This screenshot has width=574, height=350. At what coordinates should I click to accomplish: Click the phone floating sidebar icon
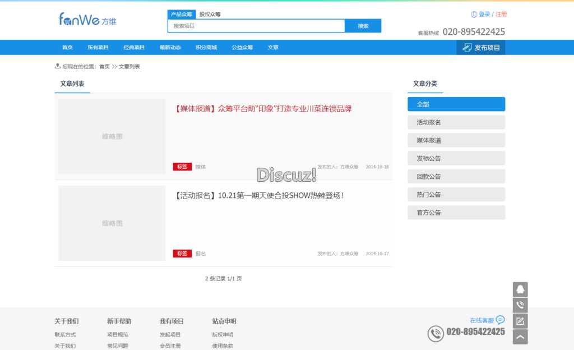pos(520,305)
